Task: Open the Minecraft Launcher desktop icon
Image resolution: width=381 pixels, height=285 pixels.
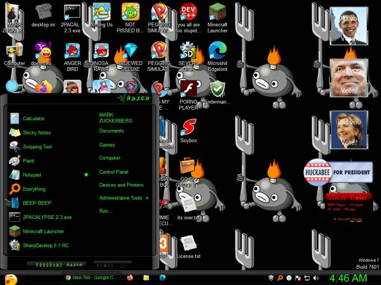Action: pos(217,18)
